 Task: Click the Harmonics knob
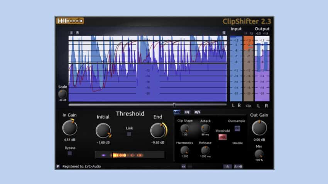[185, 150]
